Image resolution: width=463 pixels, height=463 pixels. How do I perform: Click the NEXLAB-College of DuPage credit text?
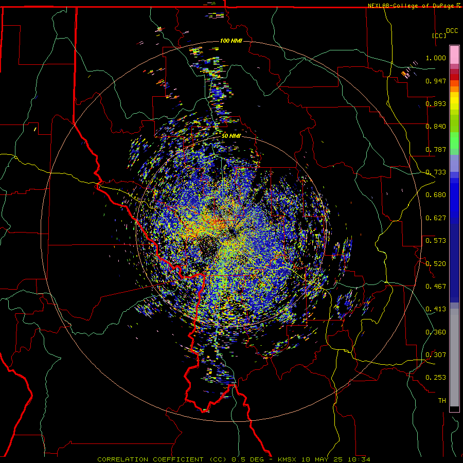(x=411, y=6)
